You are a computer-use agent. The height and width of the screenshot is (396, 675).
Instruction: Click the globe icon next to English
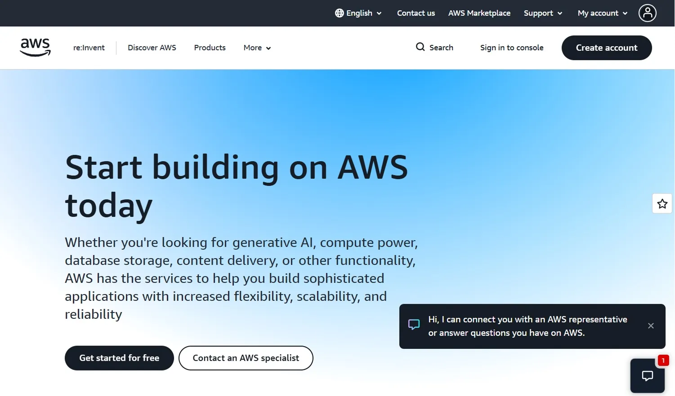[339, 13]
